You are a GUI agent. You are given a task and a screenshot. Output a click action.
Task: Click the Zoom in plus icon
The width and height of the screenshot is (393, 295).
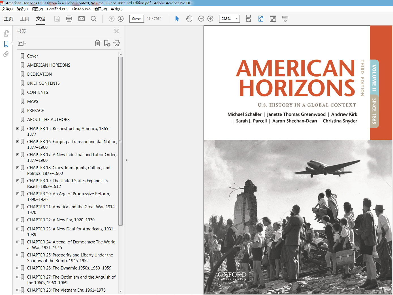[x=210, y=19]
